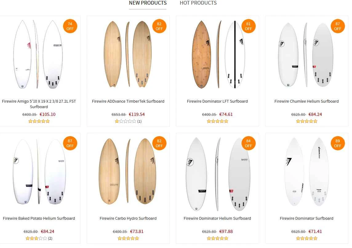Open Firewire Dominator LFT Surfboard title link
Image resolution: width=352 pixels, height=248 pixels.
pyautogui.click(x=217, y=101)
